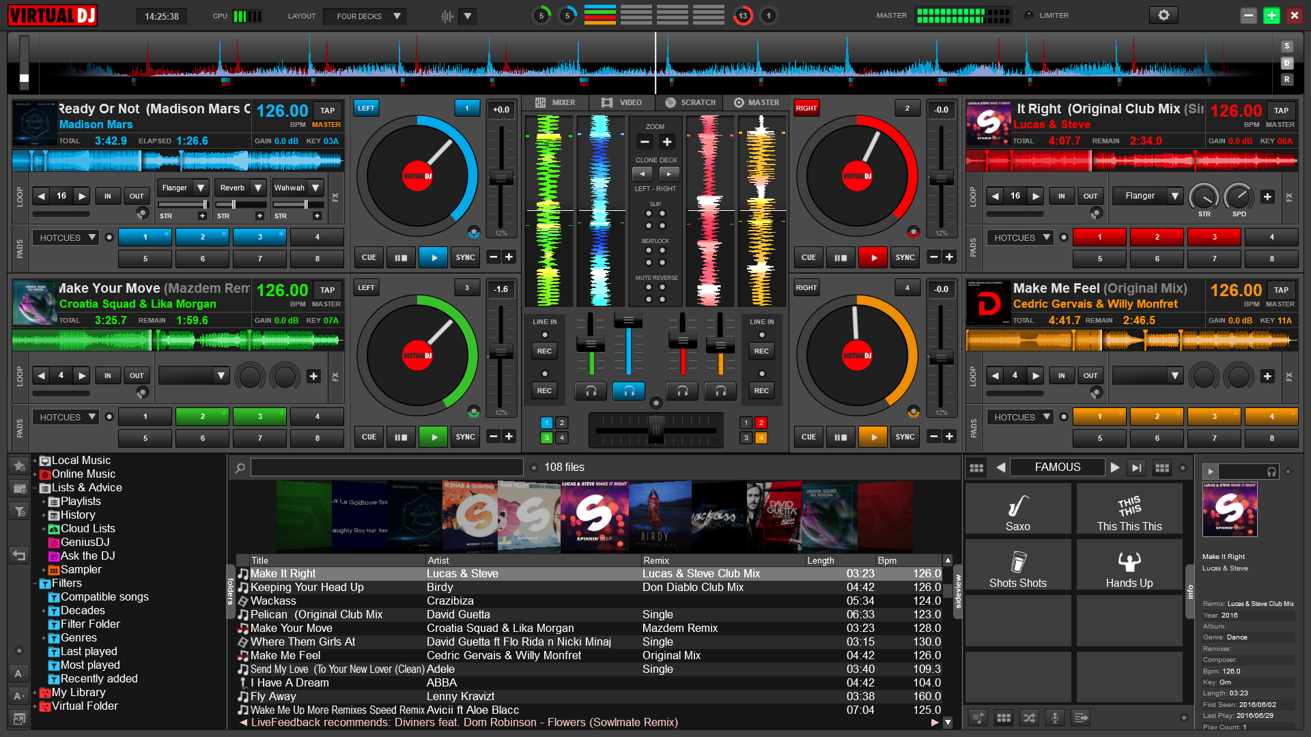Click the sampler microphone icon
Screen dimensions: 1311x737
tap(1055, 717)
